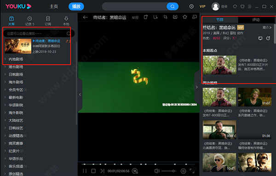Click the screen-cast icon beside the rating
The width and height of the screenshot is (276, 176).
tap(260, 38)
